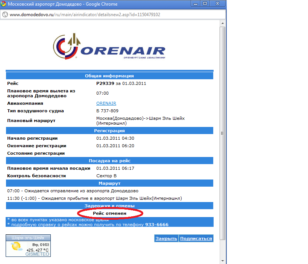Click the Авиакомпания label
The width and height of the screenshot is (308, 264).
tap(25, 103)
